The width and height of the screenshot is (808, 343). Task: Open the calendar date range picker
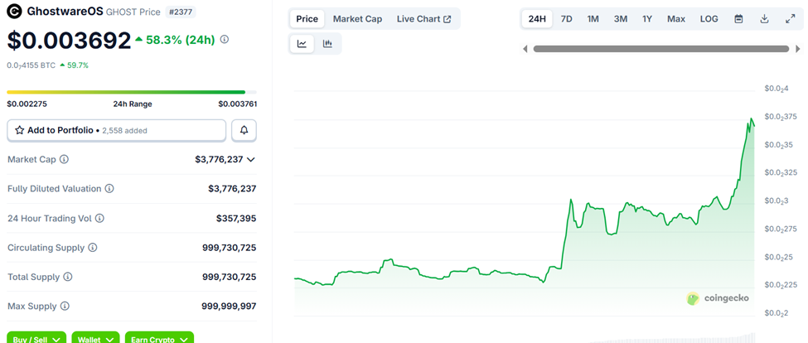738,19
